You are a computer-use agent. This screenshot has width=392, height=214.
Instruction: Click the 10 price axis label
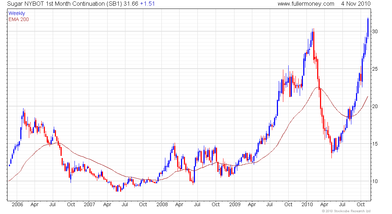pos(375,181)
